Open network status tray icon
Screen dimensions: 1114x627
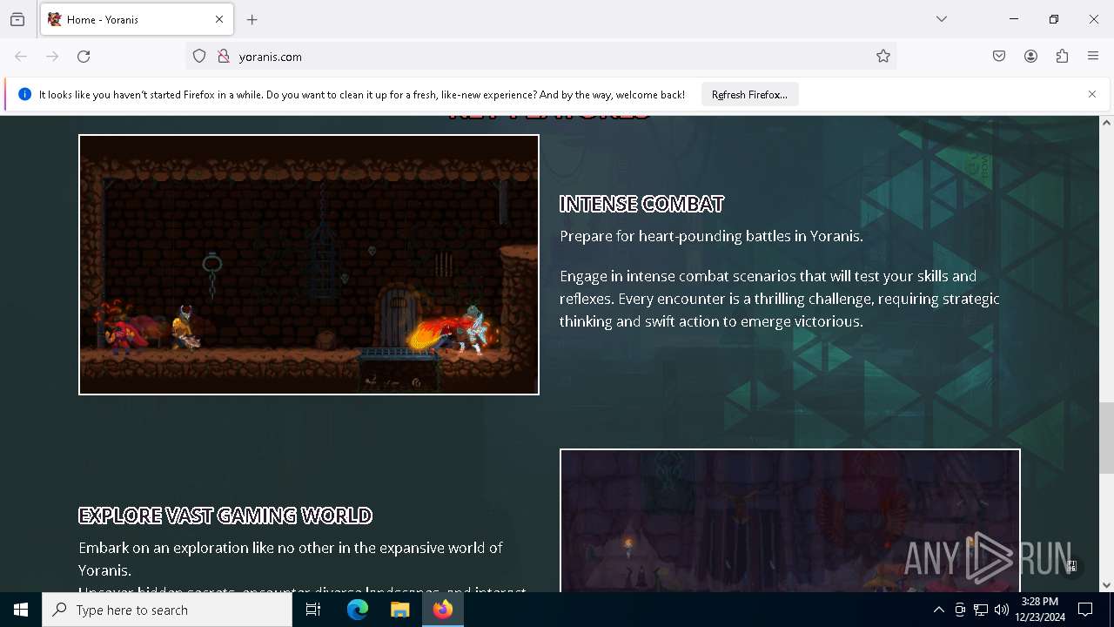[x=981, y=610]
